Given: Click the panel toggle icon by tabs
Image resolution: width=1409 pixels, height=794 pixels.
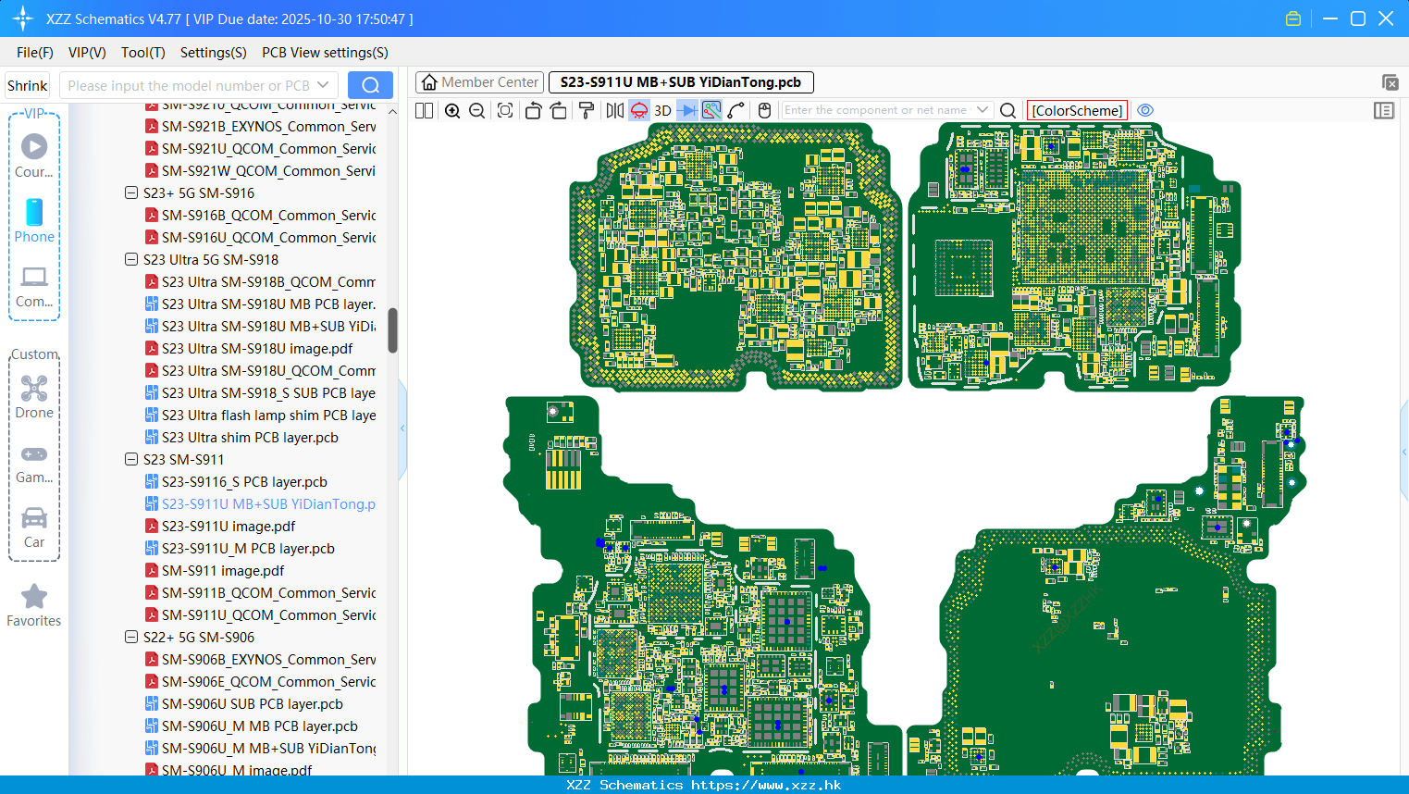Looking at the screenshot, I should coord(1390,82).
